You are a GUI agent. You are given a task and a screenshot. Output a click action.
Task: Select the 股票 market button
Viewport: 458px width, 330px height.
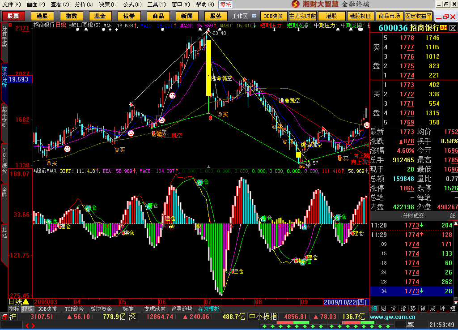click(x=13, y=16)
